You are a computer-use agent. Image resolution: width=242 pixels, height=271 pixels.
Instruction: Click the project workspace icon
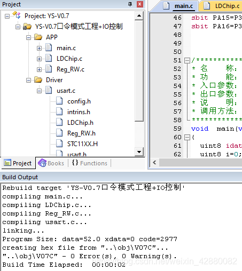click(17, 15)
